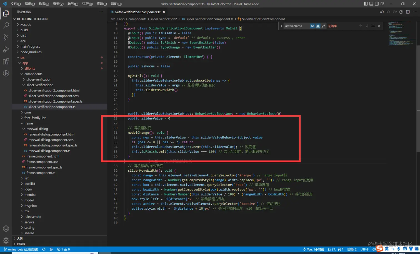Open the GitLens view in the activity bar
420x254 pixels.
(6, 73)
